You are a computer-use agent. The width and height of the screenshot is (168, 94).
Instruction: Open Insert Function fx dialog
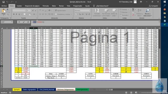pyautogui.click(x=28, y=22)
